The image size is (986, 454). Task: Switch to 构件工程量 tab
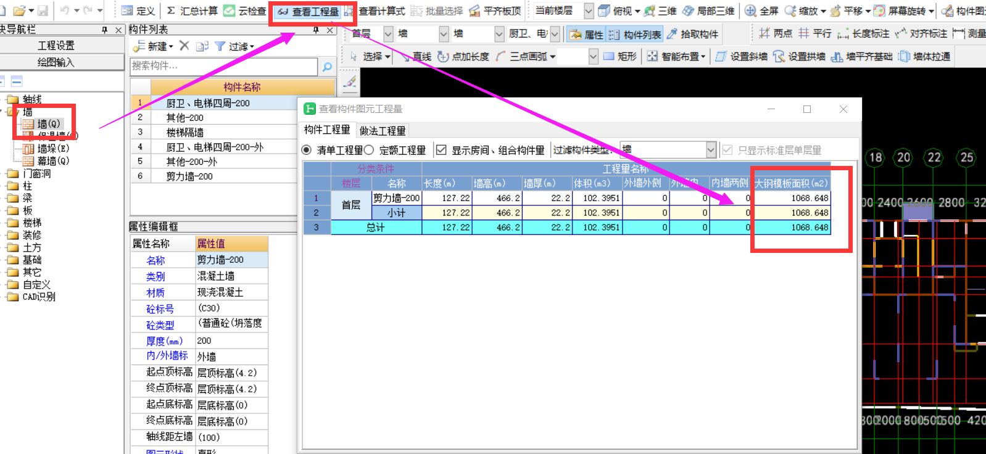327,130
